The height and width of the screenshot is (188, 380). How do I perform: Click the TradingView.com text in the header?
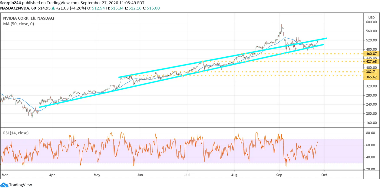(62, 2)
